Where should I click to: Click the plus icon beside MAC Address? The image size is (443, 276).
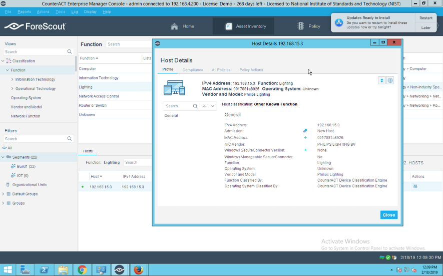(x=305, y=138)
